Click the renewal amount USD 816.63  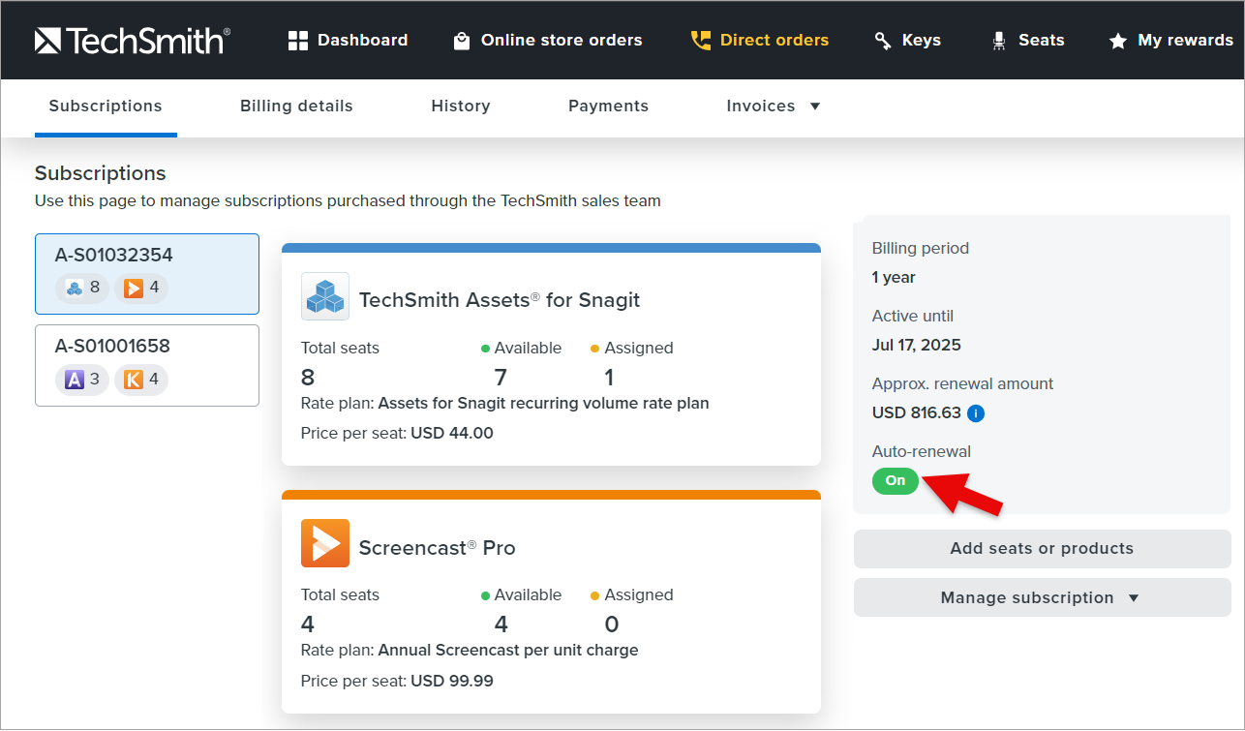(x=917, y=413)
